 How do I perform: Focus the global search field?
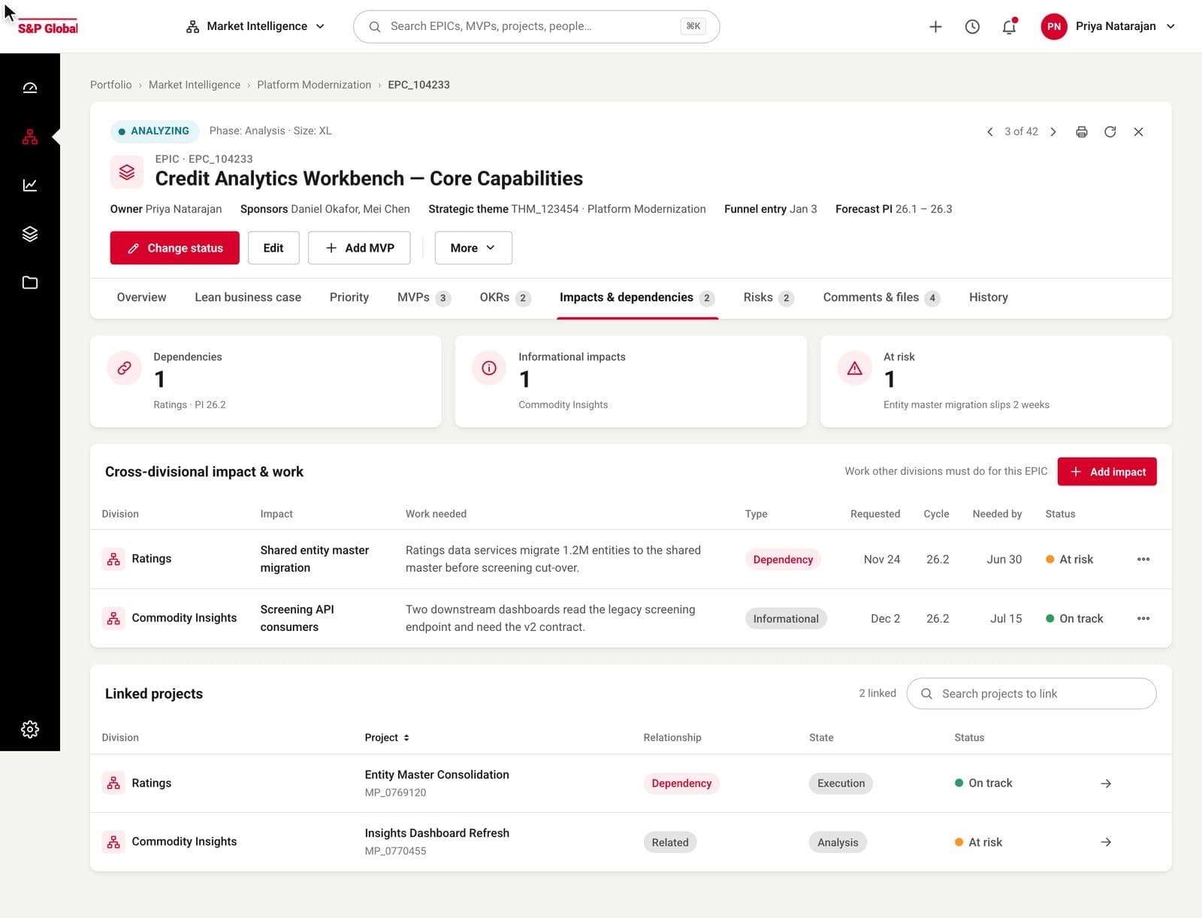coord(536,26)
